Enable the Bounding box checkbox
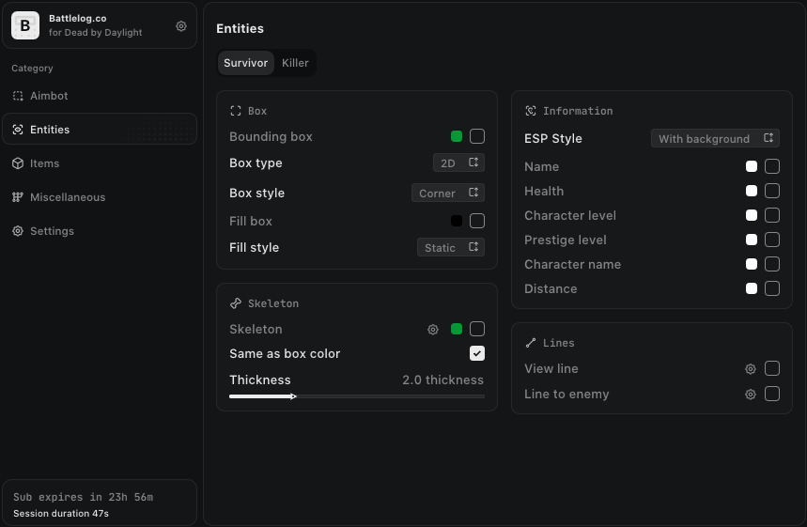Viewport: 807px width, 527px height. 477,136
